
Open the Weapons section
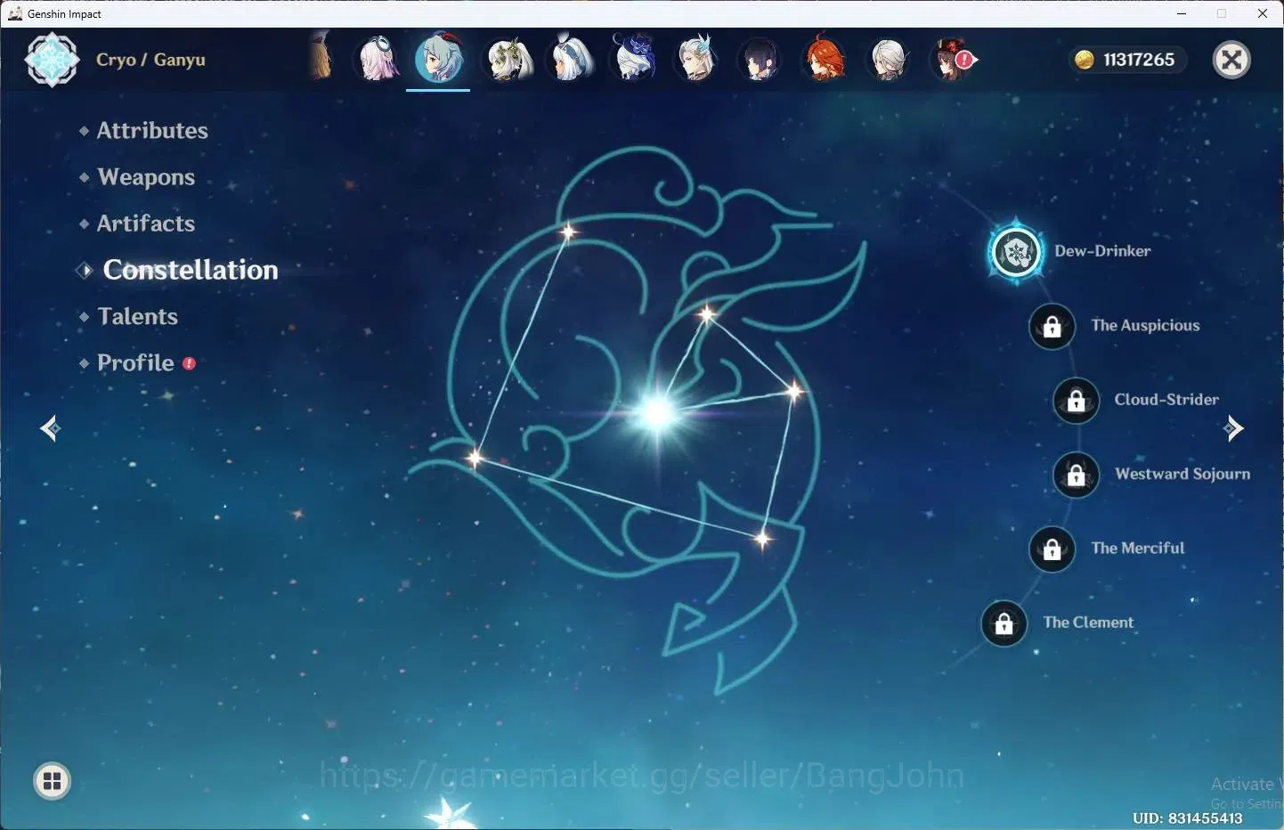[146, 177]
